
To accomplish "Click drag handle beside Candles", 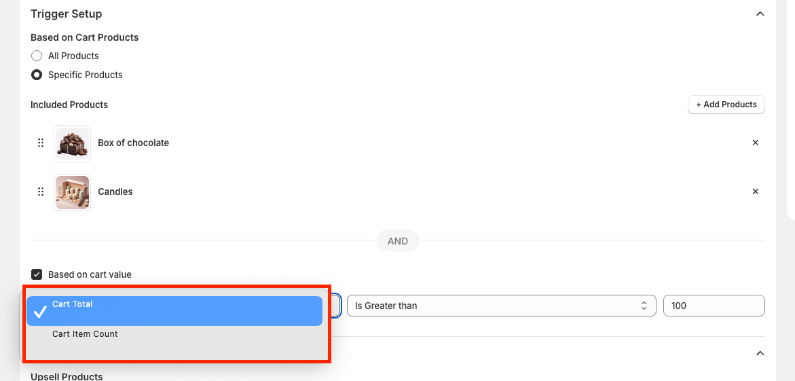I will [41, 192].
